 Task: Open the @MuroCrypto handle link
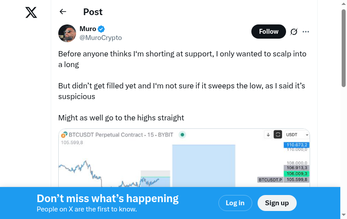(x=101, y=38)
